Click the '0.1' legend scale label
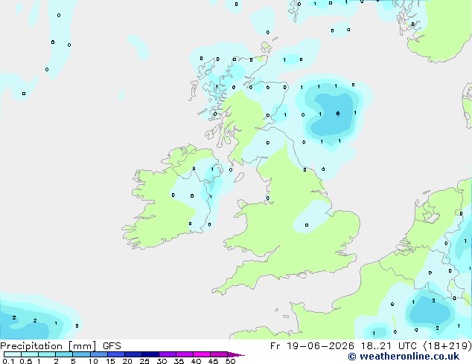 point(8,361)
